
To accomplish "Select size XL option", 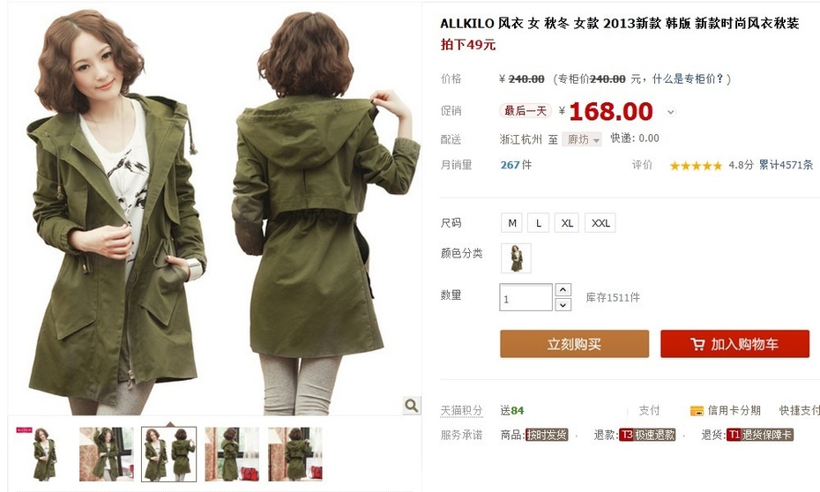I will point(567,223).
